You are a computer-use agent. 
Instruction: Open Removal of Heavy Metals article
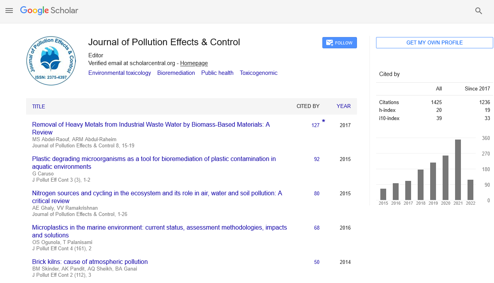pos(151,128)
